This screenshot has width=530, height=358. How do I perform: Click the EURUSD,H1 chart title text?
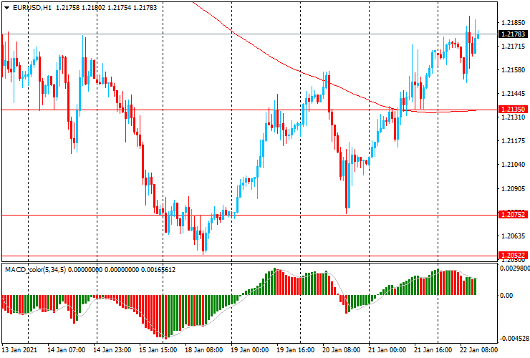click(x=32, y=7)
